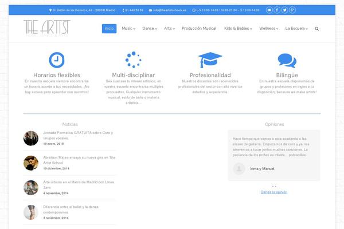Click the date 19 diciembre, 2014
The width and height of the screenshot is (344, 229).
pyautogui.click(x=56, y=168)
